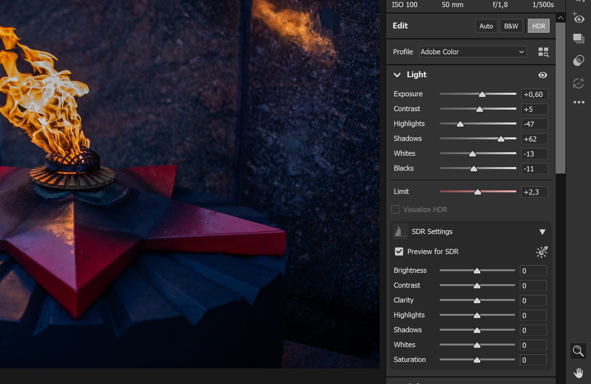Click the SDR auto adjust wand icon
Viewport: 591px width, 384px height.
(x=542, y=252)
